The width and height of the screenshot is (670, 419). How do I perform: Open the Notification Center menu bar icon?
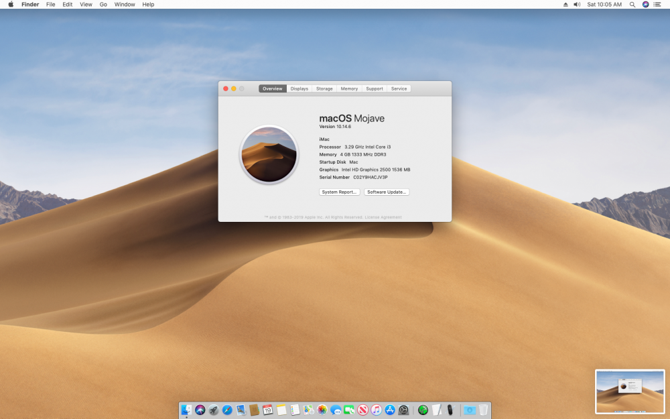657,4
